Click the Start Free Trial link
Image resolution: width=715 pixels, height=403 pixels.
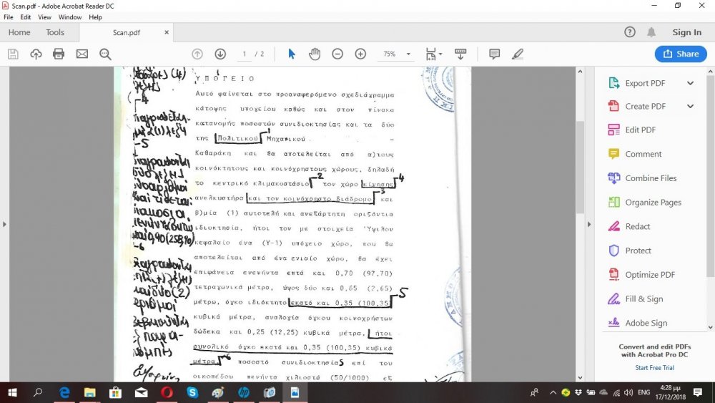655,368
